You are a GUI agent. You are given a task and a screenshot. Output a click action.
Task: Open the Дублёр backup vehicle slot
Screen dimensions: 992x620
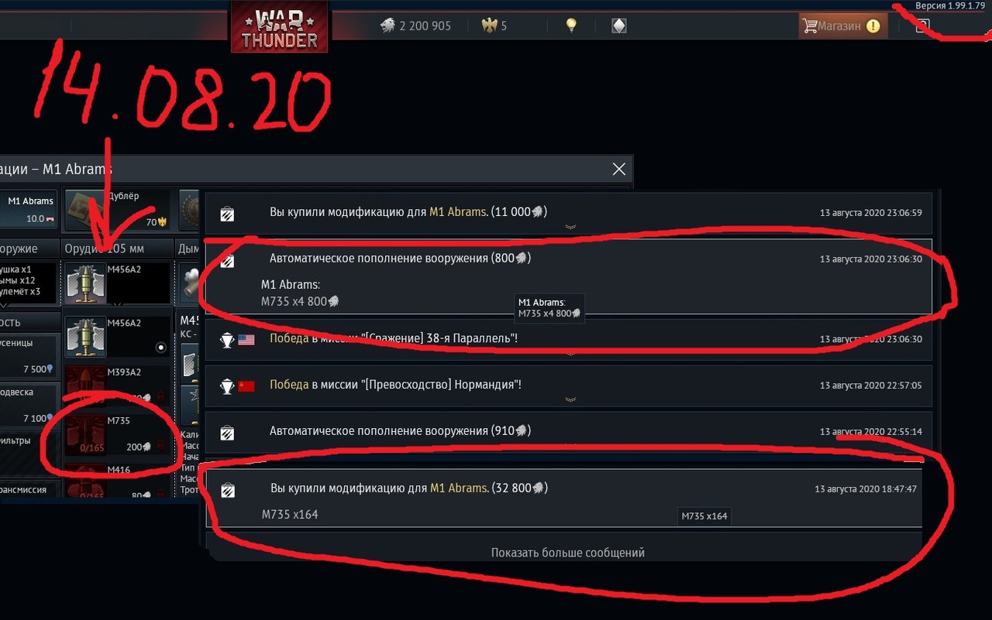[118, 209]
